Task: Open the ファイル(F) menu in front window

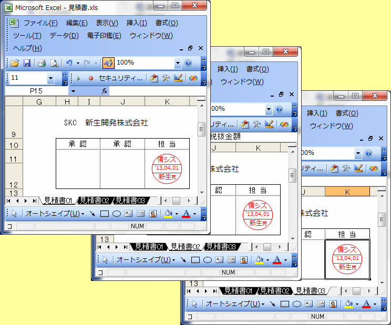Action: (40, 23)
